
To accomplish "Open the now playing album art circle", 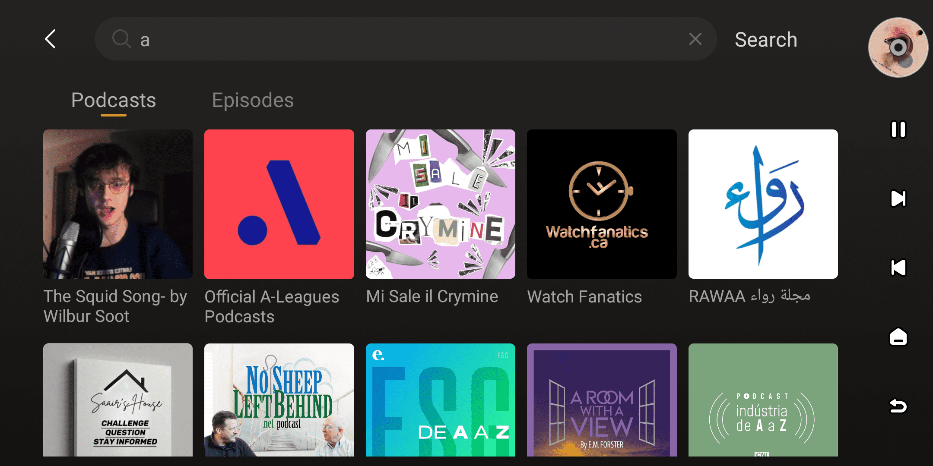I will (898, 47).
